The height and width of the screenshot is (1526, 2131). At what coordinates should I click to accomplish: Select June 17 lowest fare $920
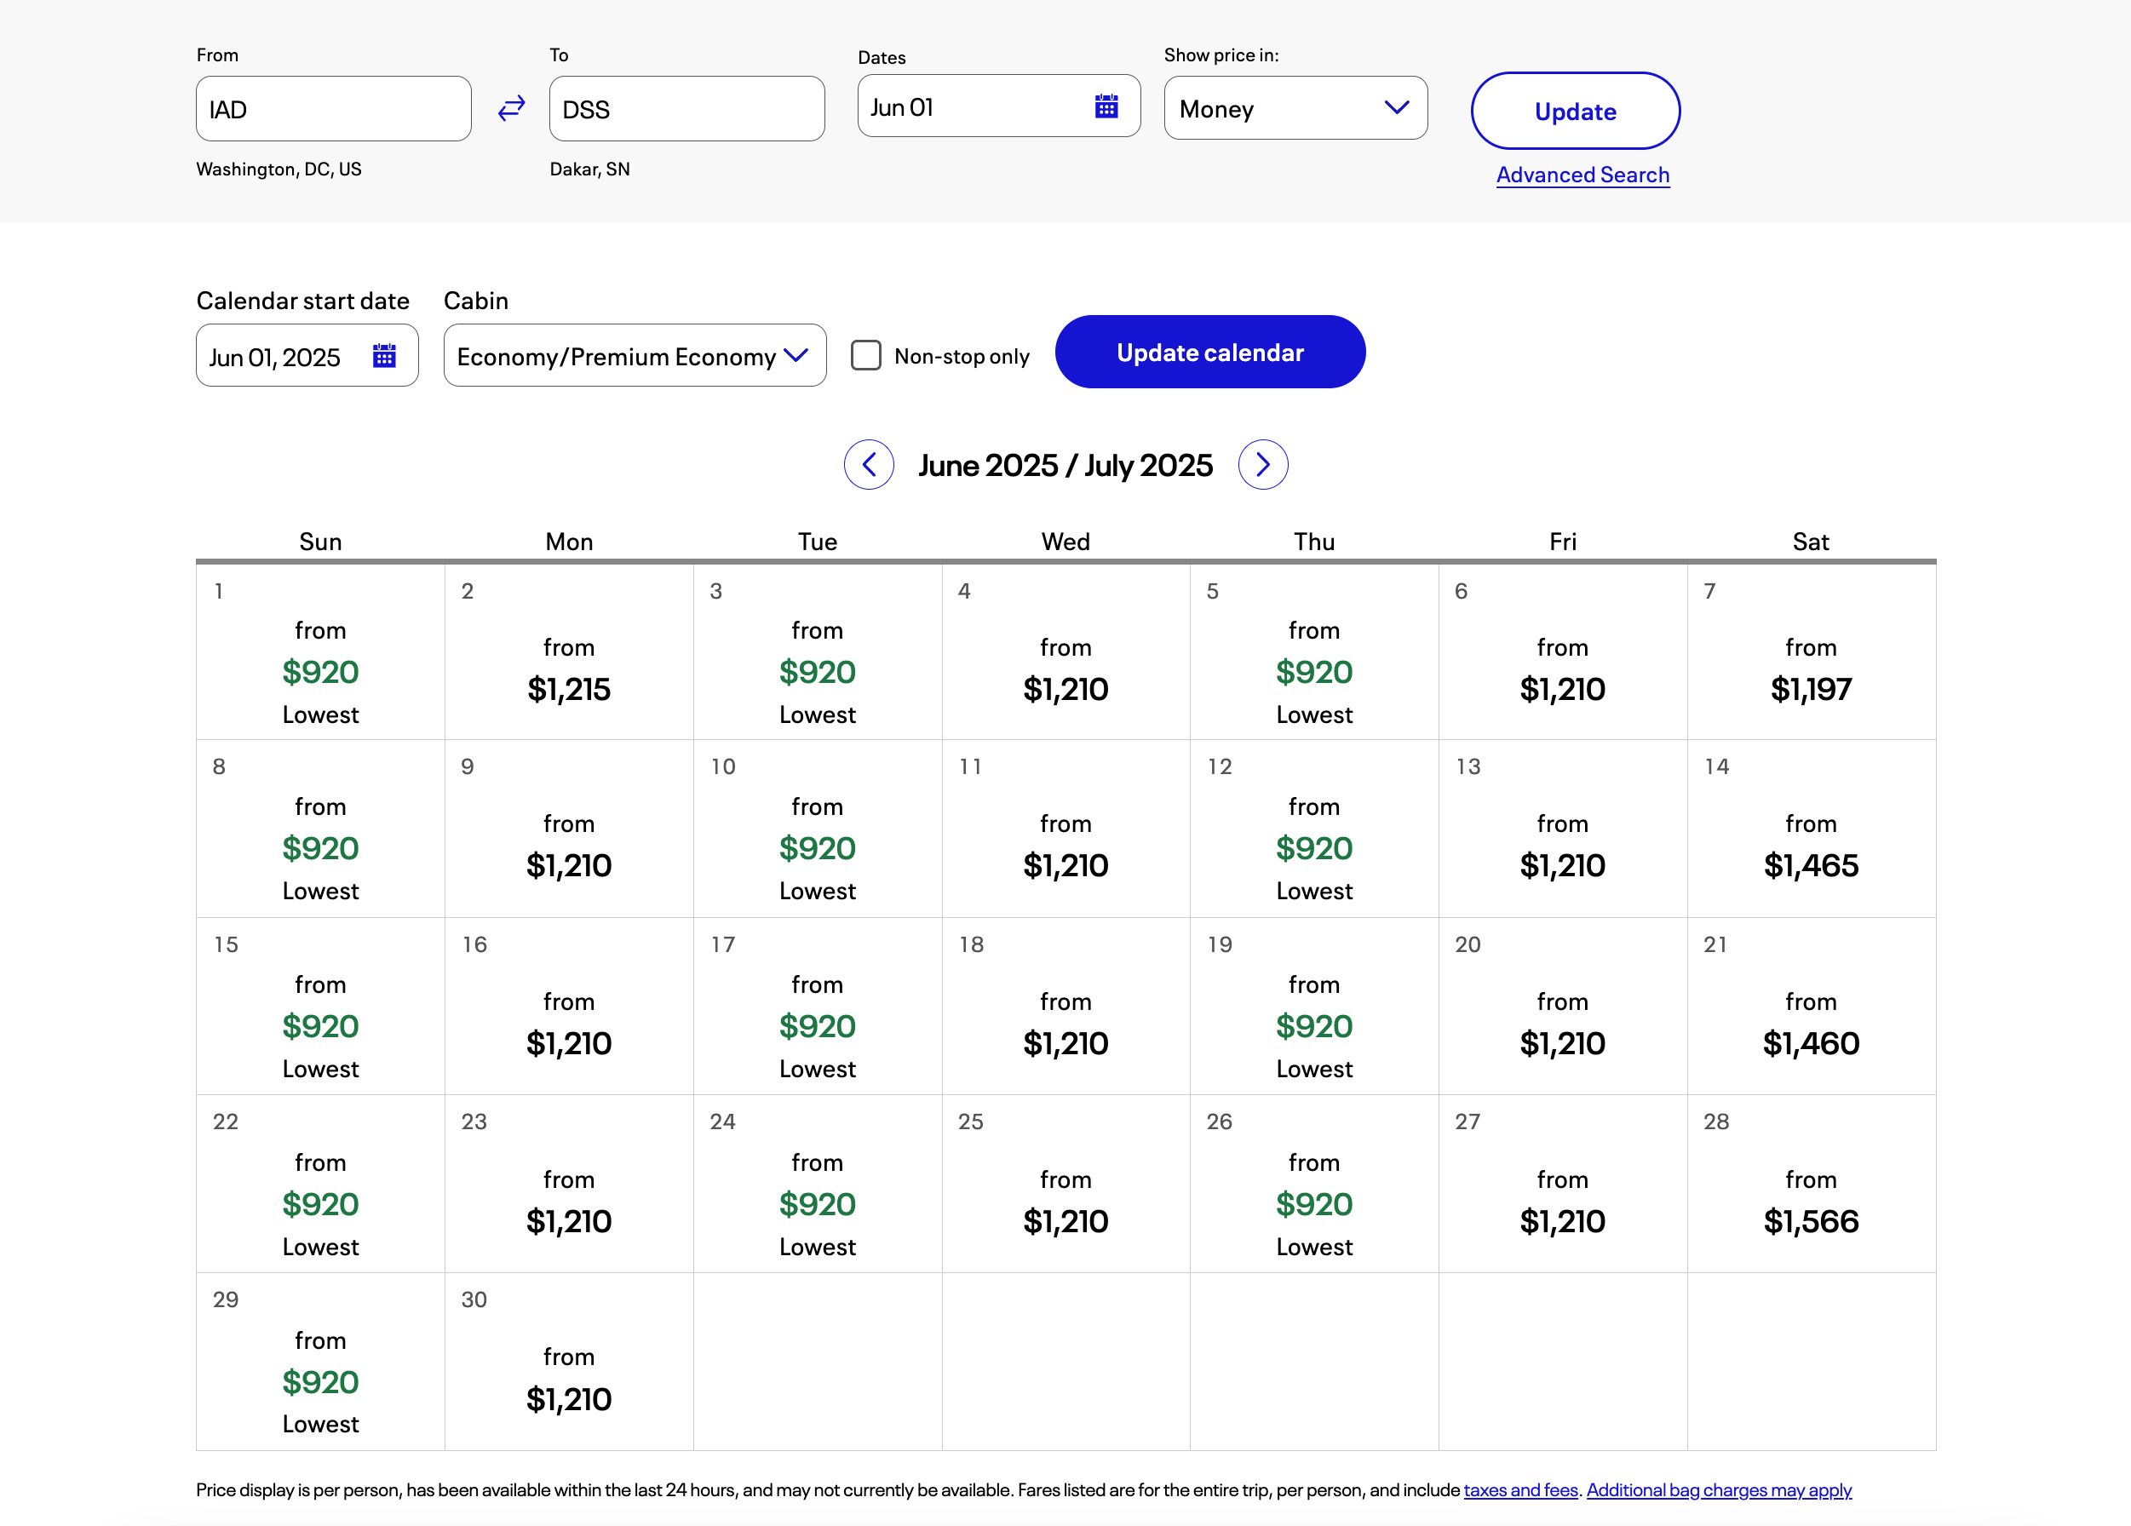click(818, 1007)
